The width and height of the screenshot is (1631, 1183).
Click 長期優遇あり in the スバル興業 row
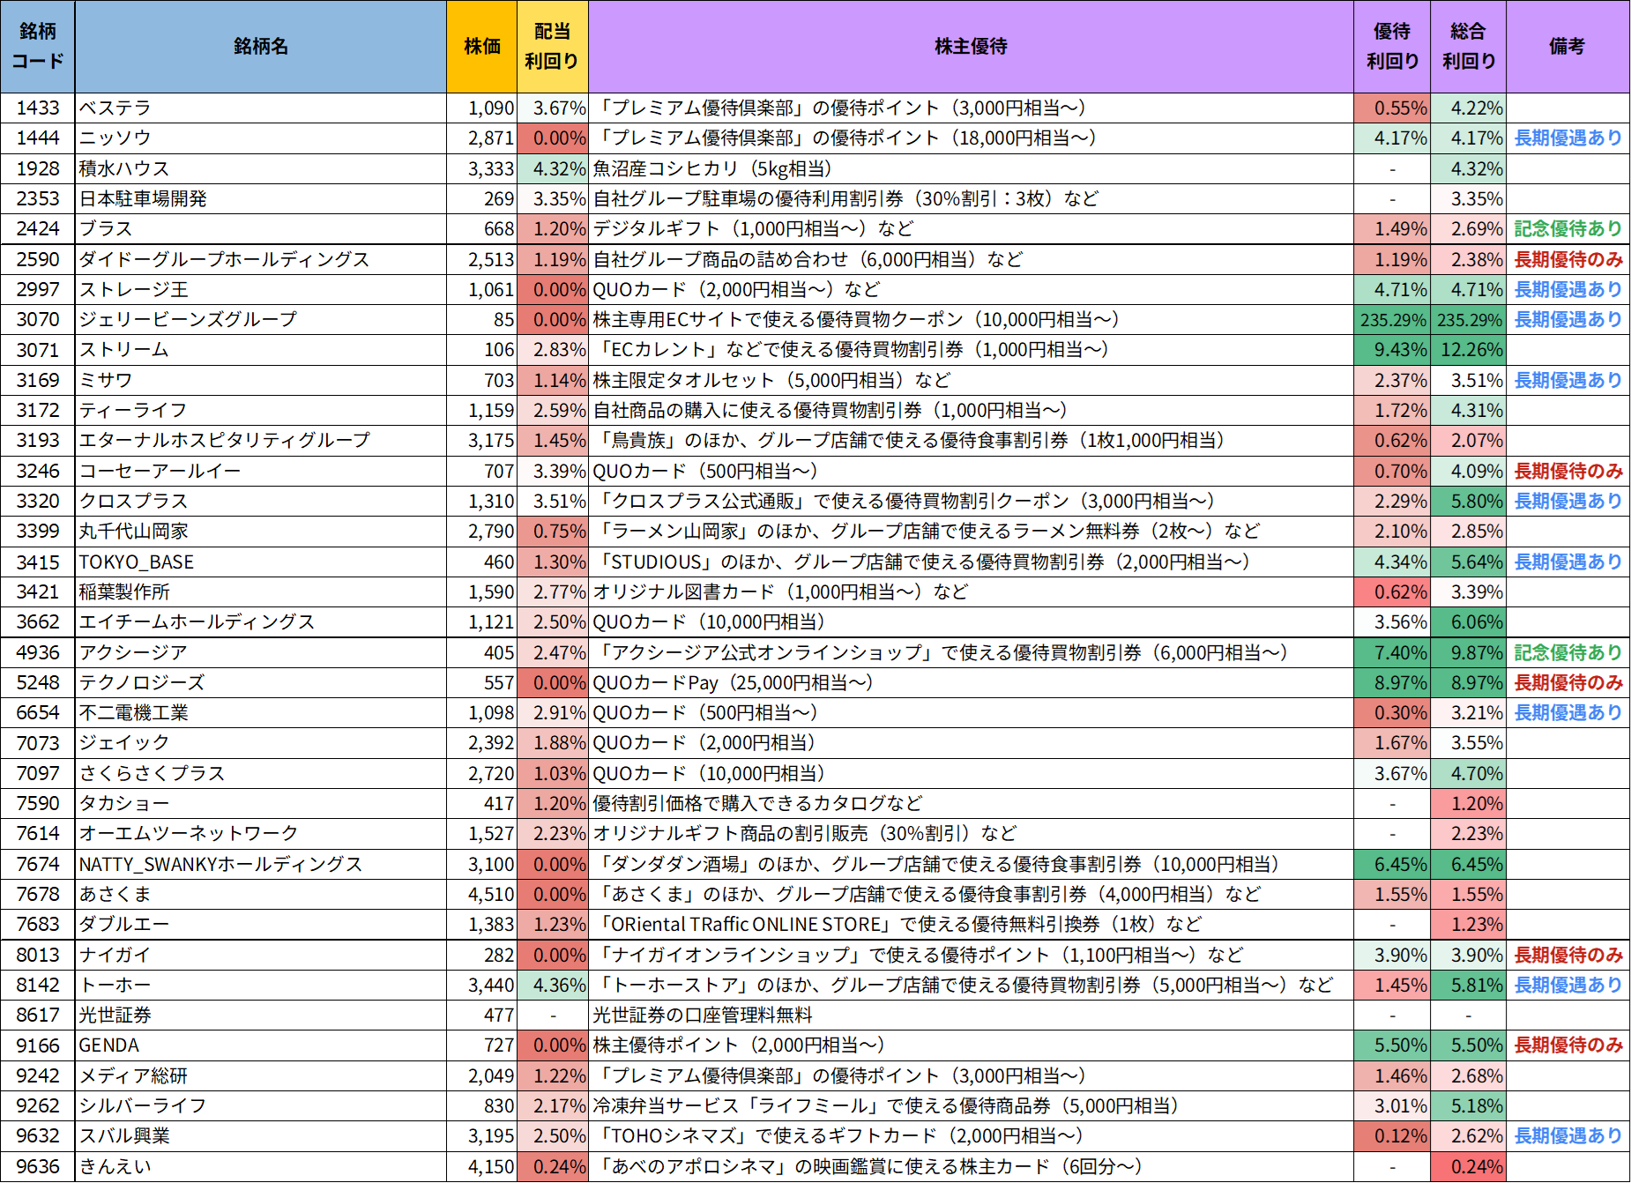(1568, 1136)
